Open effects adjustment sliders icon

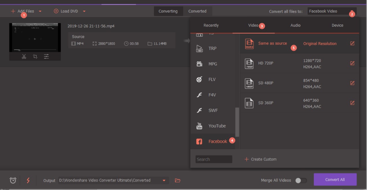click(x=46, y=57)
